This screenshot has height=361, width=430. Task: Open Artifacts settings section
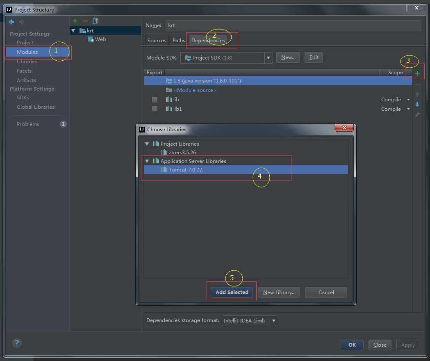click(26, 80)
